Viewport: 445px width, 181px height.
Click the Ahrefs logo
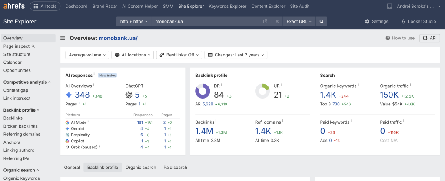click(x=14, y=6)
